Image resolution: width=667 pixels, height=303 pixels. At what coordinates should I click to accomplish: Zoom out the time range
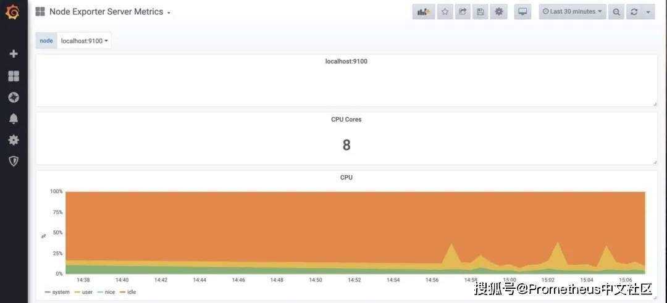tap(616, 12)
